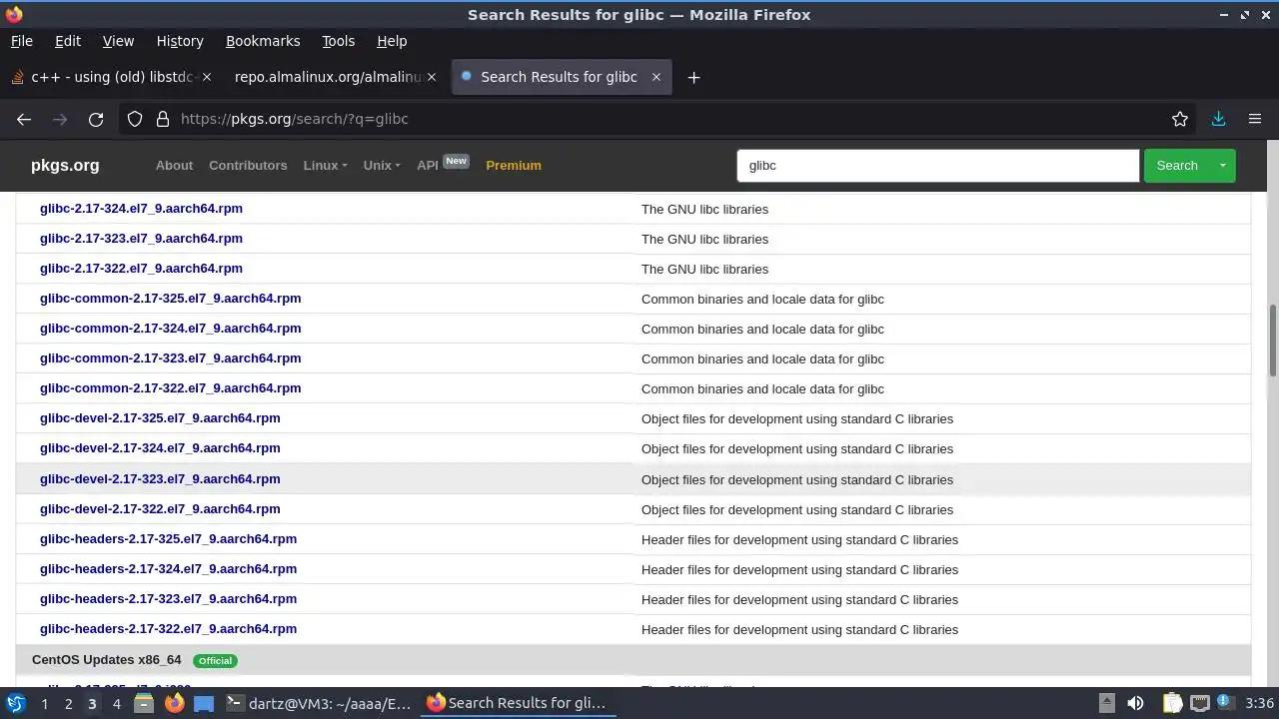The image size is (1279, 719).
Task: Open the File menu
Action: (x=22, y=41)
